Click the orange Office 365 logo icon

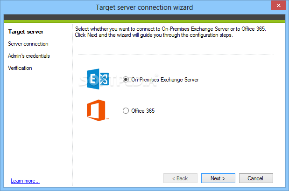point(97,110)
